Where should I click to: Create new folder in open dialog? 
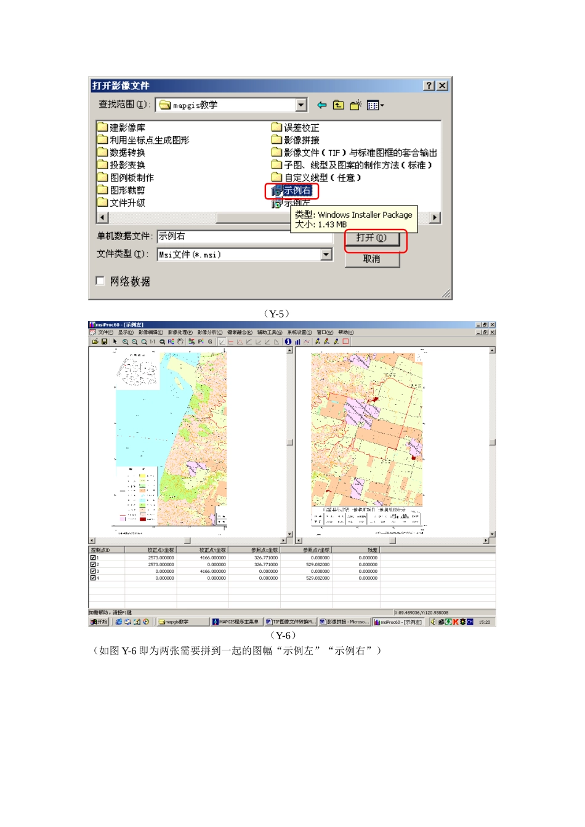pos(355,105)
